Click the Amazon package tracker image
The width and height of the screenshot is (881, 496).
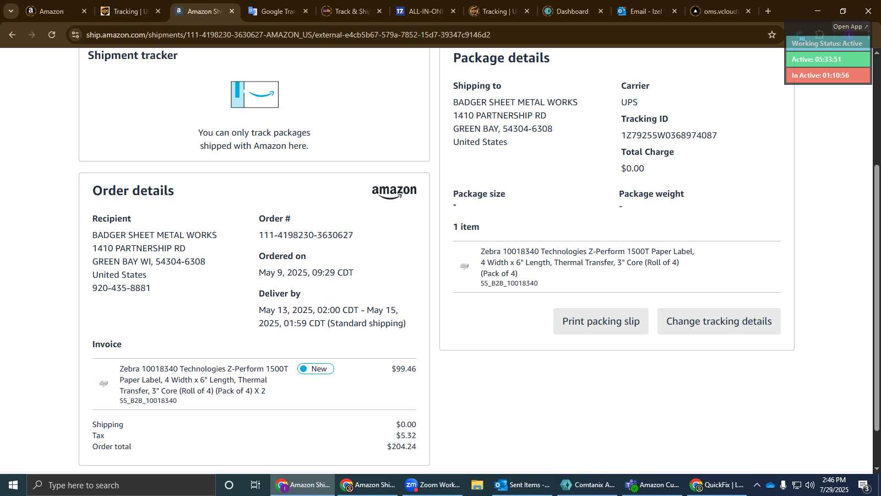point(254,94)
